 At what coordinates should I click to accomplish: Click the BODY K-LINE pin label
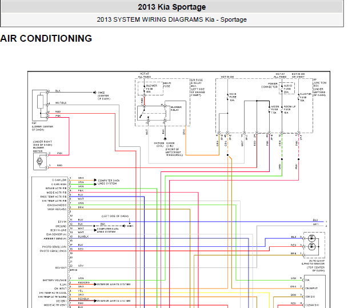58,230
